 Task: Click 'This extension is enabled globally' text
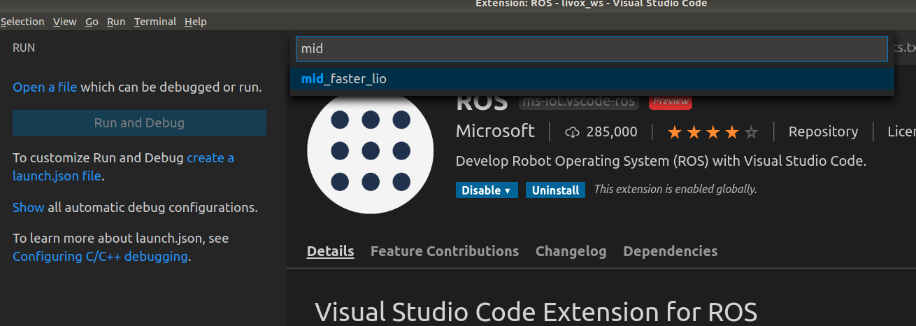(x=675, y=190)
